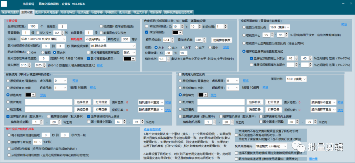Toggle the 淡入淡出 checkbox for background volume
Viewport: 355px width, 163px height.
(38, 33)
